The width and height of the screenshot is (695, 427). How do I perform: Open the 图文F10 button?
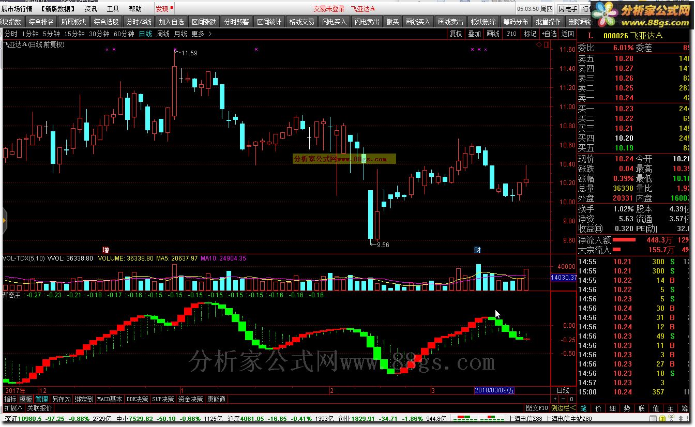pyautogui.click(x=537, y=408)
